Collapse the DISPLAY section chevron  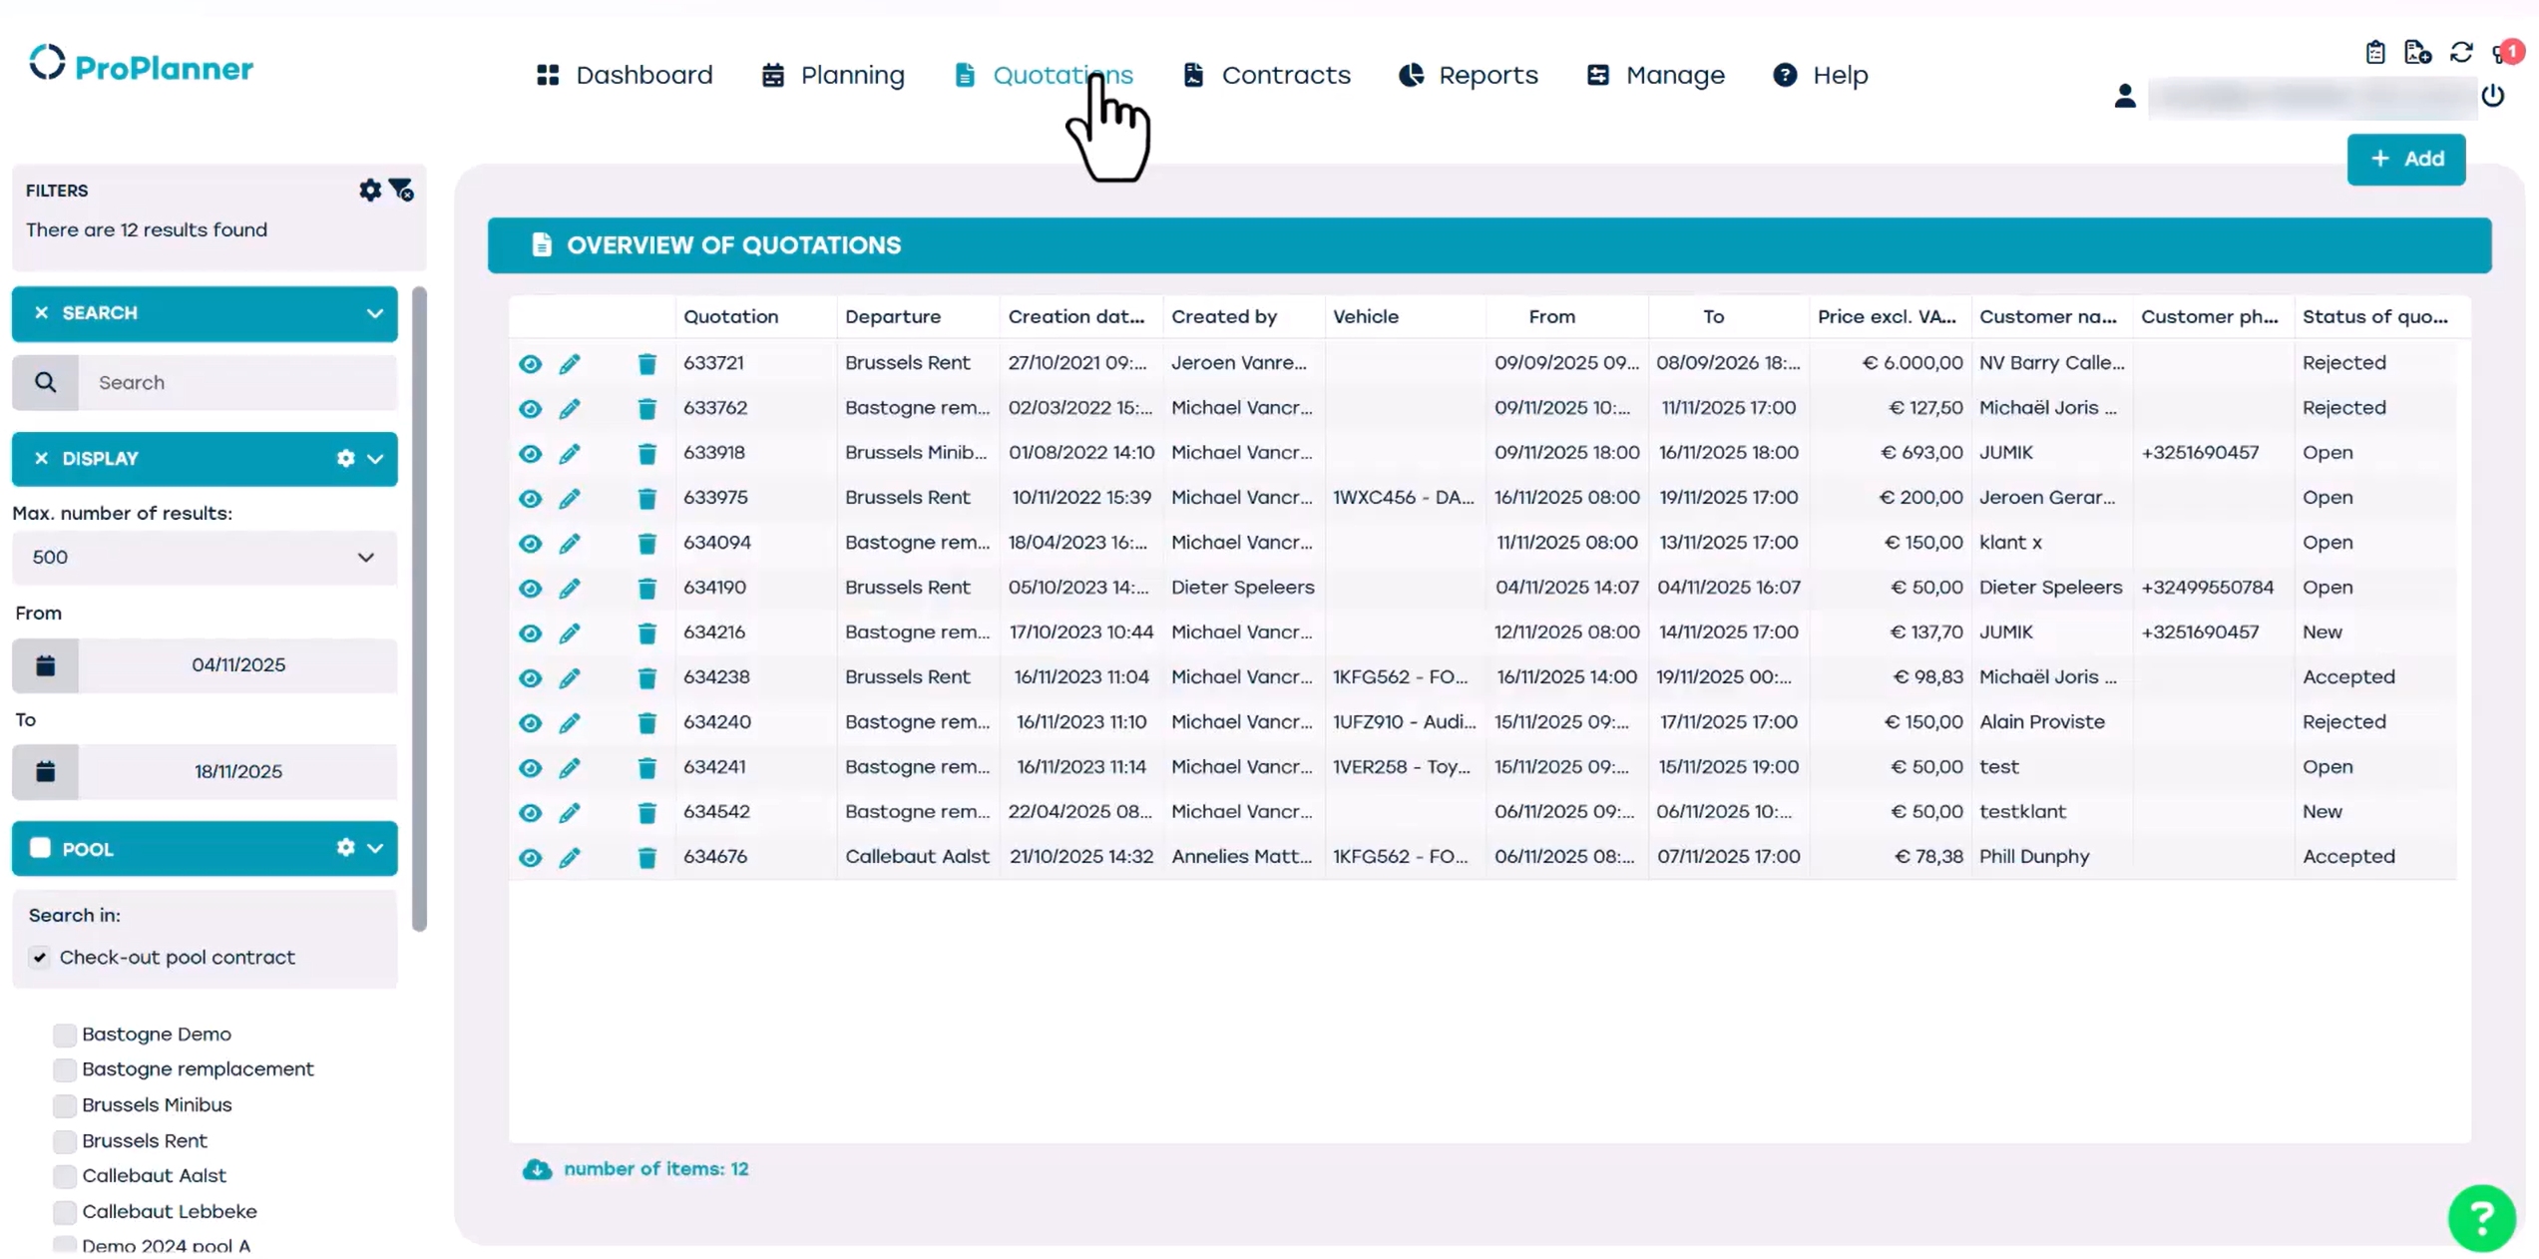[375, 459]
